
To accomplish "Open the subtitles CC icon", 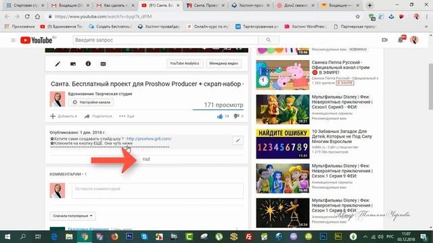I will click(x=103, y=63).
